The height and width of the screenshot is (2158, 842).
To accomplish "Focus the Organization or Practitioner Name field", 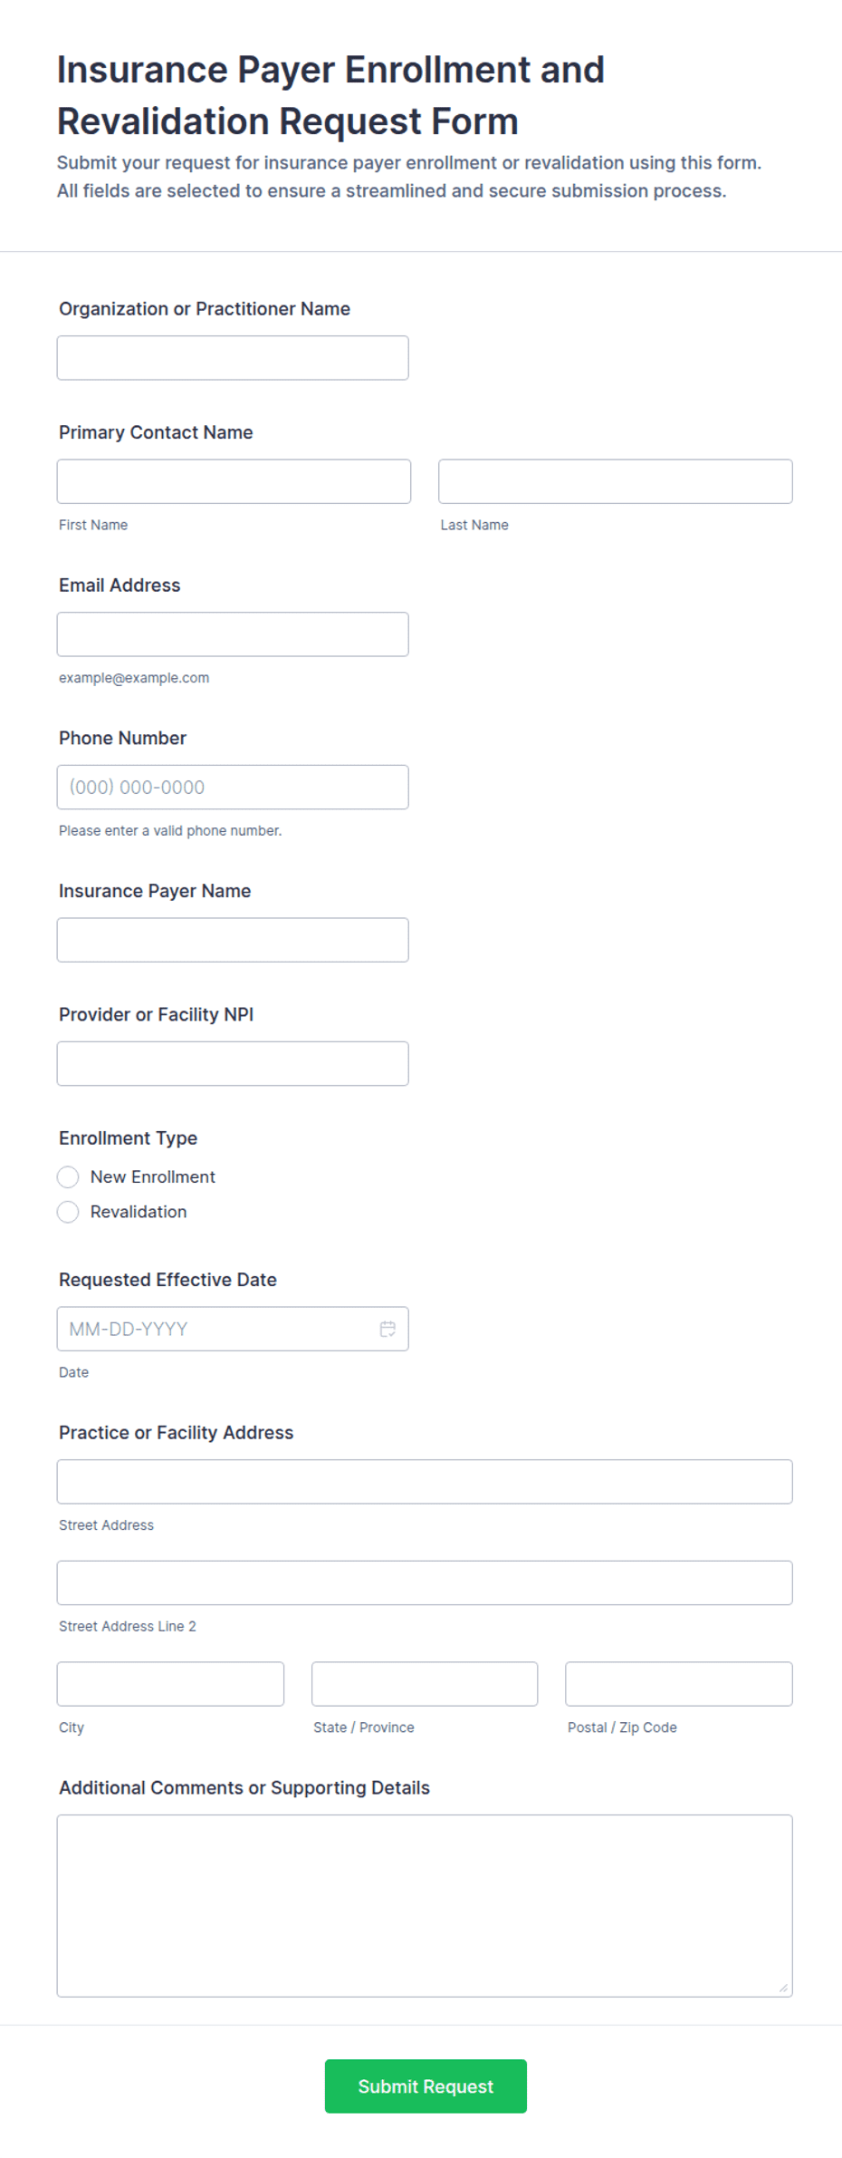I will 233,358.
